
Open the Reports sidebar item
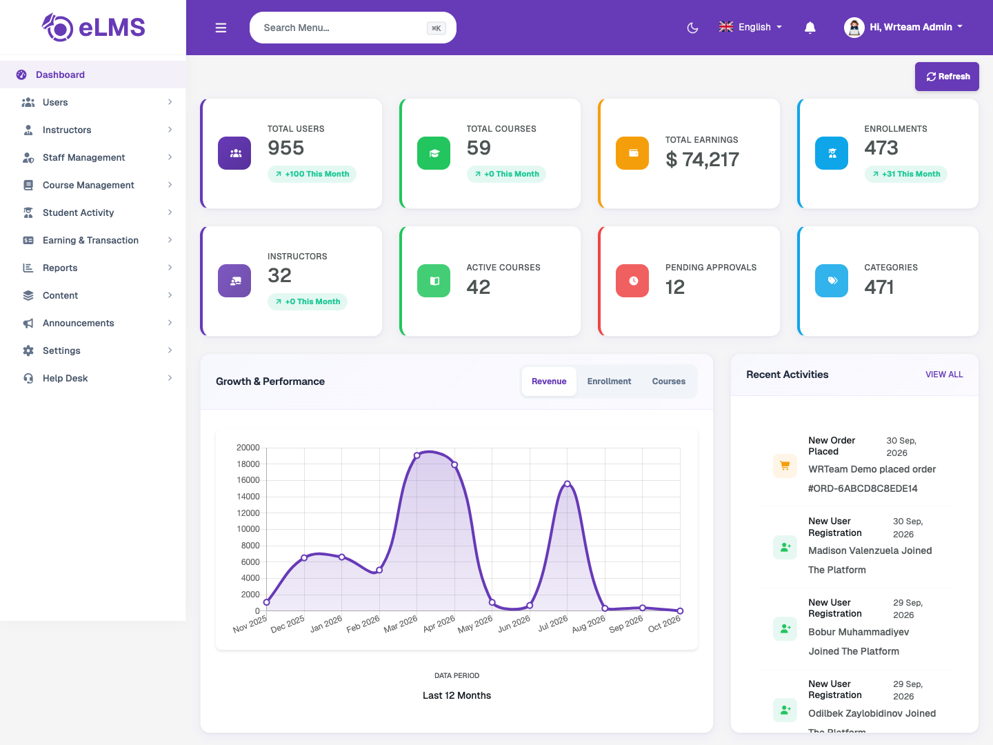tap(93, 268)
